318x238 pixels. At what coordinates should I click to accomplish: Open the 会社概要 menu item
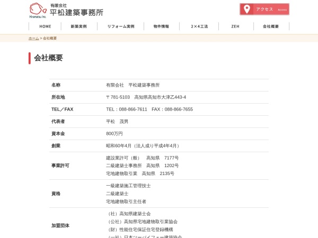point(271,26)
